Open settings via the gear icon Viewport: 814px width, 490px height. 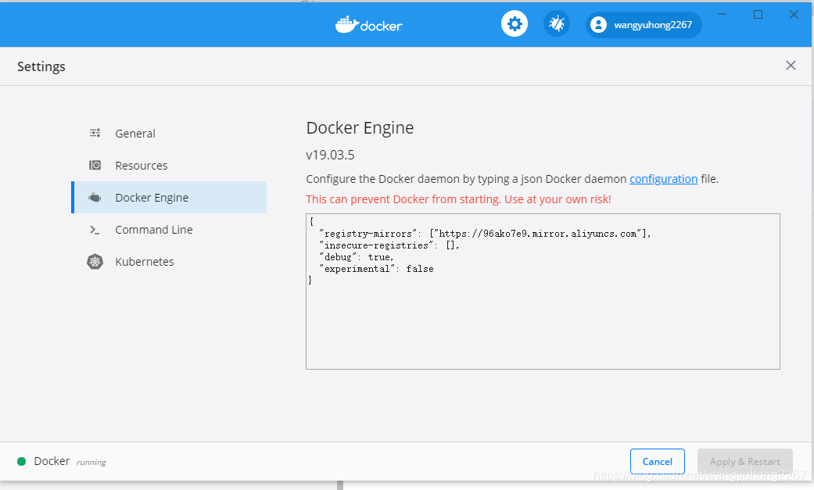(515, 24)
